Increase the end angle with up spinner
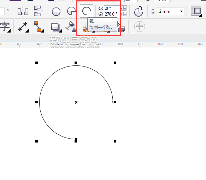Viewport: 206px width, 180px height. click(x=125, y=14)
